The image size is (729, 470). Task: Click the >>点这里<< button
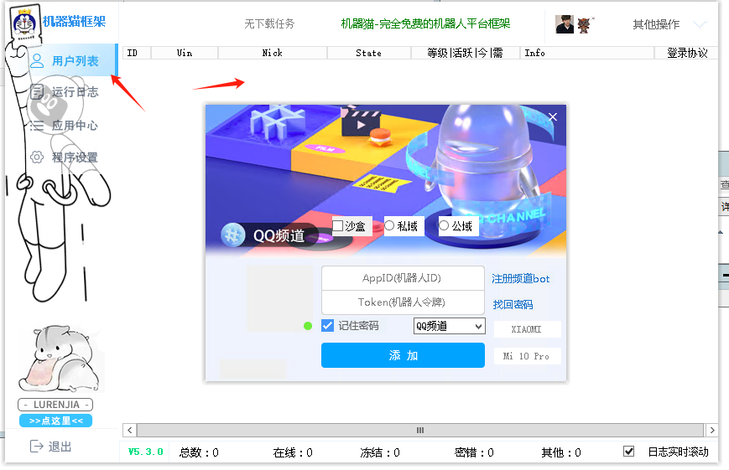[56, 421]
